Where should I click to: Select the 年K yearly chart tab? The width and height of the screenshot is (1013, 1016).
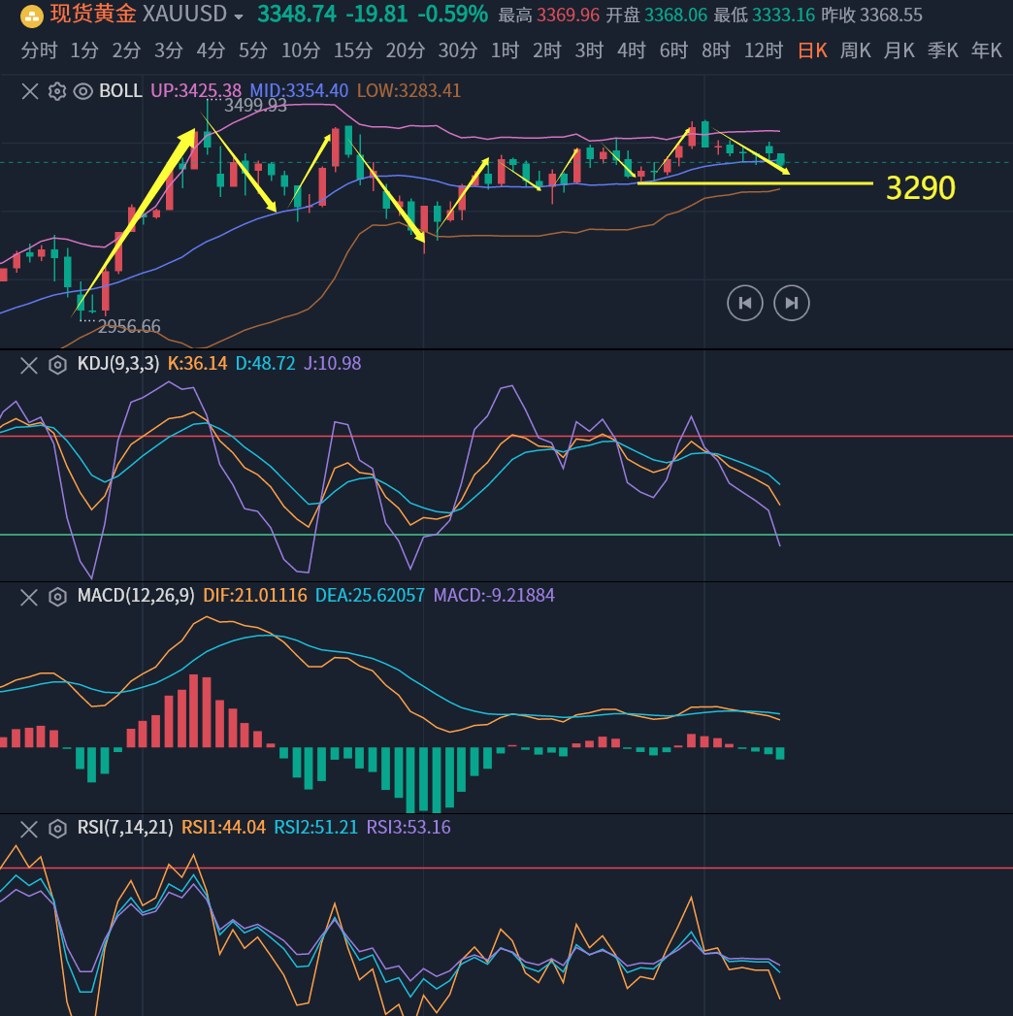click(x=987, y=49)
